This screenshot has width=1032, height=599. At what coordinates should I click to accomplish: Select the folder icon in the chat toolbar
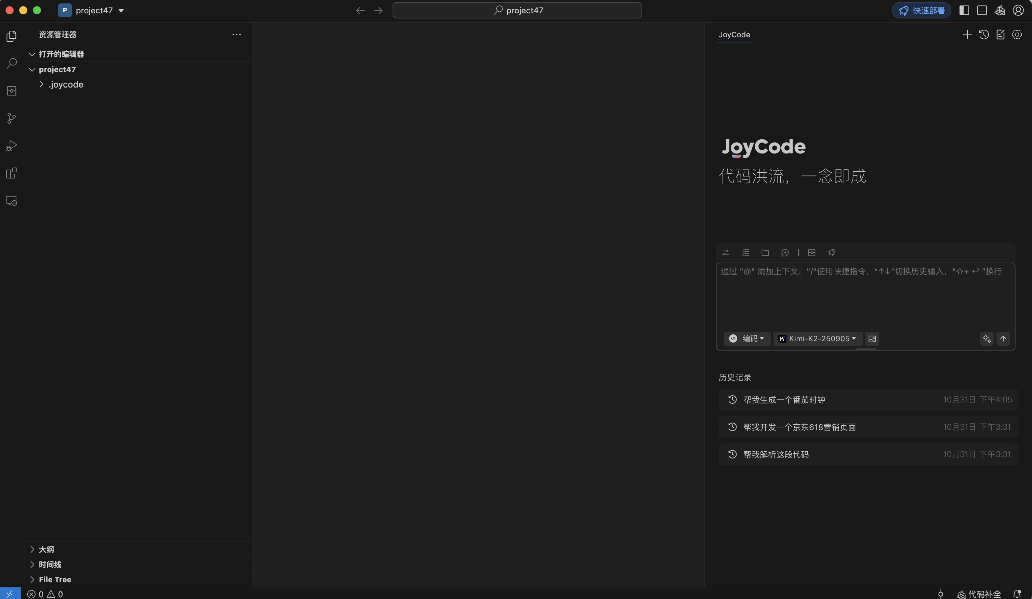click(x=765, y=253)
